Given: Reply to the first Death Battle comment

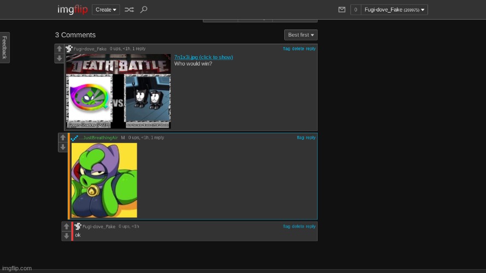Looking at the screenshot, I should pos(311,49).
